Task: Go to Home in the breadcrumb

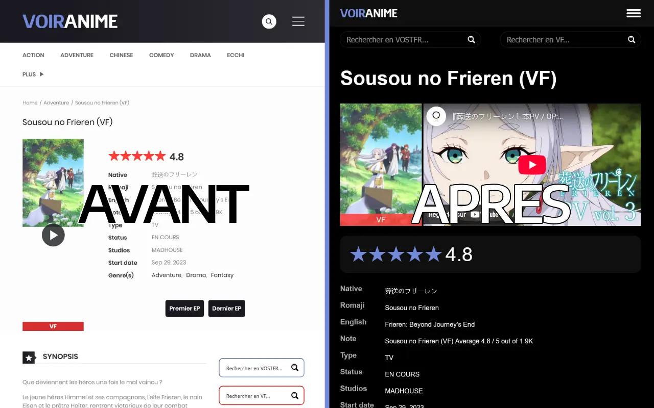Action: (30, 103)
